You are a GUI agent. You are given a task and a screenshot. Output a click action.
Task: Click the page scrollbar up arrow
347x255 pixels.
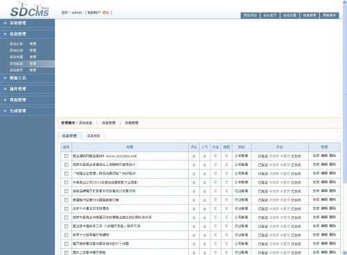click(345, 2)
